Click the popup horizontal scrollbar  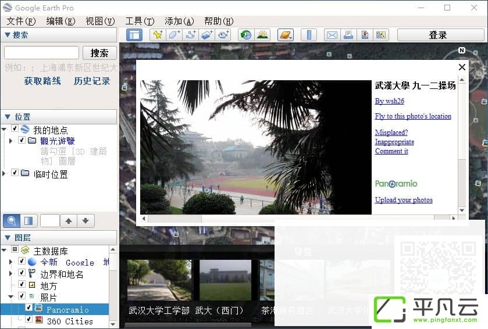click(x=298, y=219)
